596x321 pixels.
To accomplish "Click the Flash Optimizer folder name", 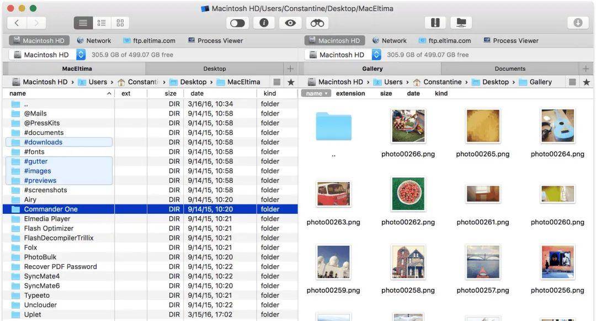I will (49, 228).
